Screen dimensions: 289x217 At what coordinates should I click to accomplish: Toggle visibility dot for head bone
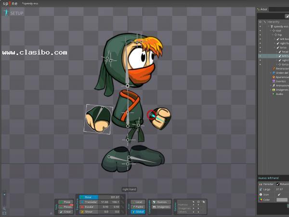[x=260, y=52]
